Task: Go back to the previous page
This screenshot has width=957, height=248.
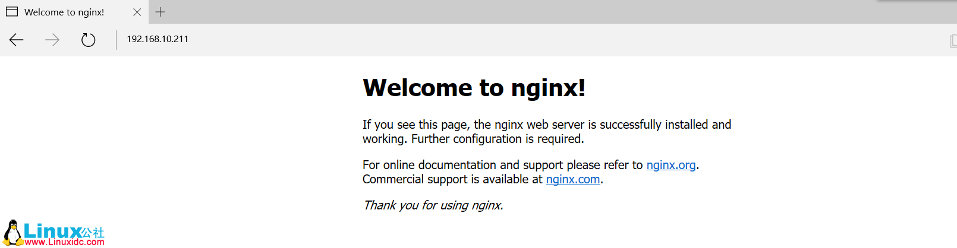Action: (x=17, y=40)
